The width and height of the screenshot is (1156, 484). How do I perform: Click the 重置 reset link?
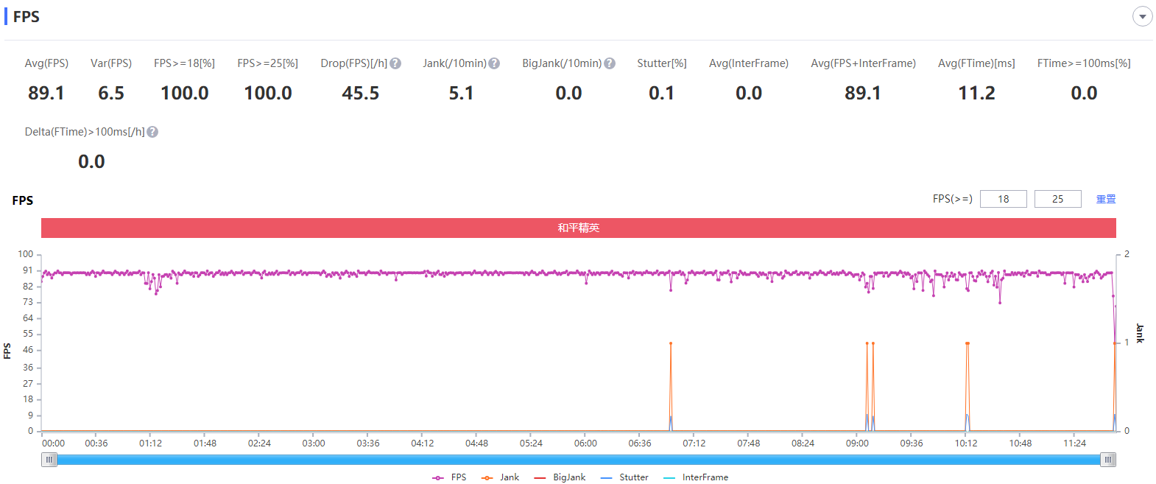click(x=1106, y=199)
